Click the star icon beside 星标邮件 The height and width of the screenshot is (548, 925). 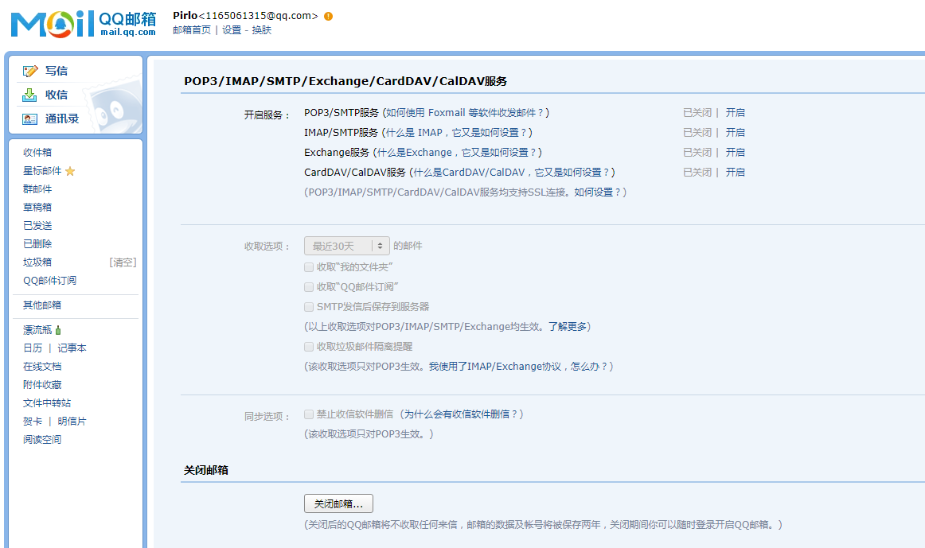[70, 171]
